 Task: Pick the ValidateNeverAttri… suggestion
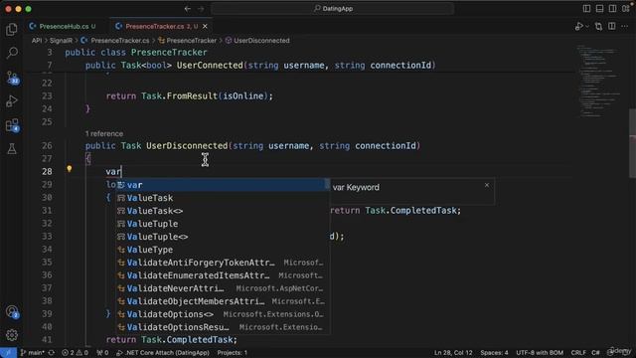tap(223, 288)
